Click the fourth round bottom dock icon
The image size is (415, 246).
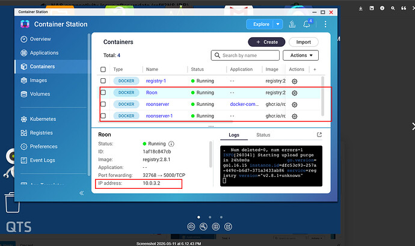pos(228,227)
